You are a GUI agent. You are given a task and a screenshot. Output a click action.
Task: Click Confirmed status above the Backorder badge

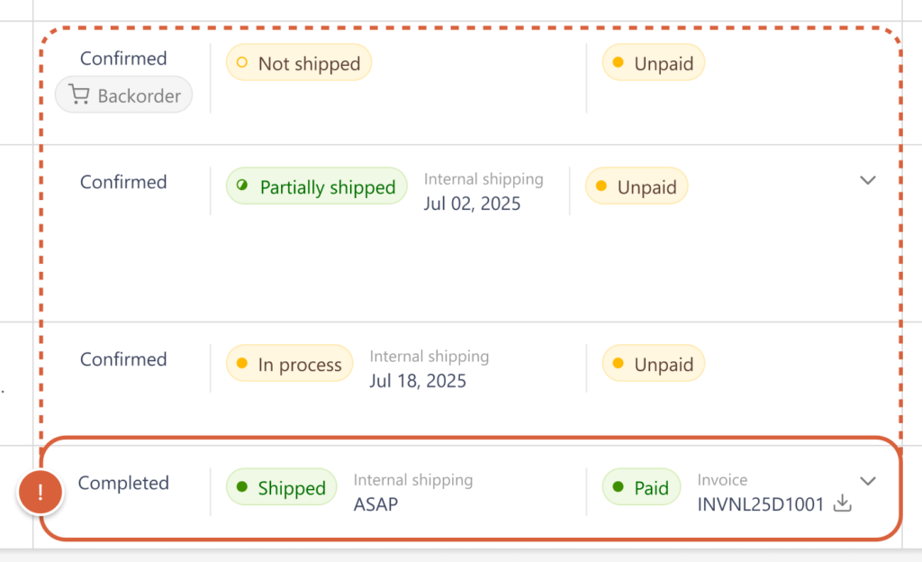pos(123,59)
